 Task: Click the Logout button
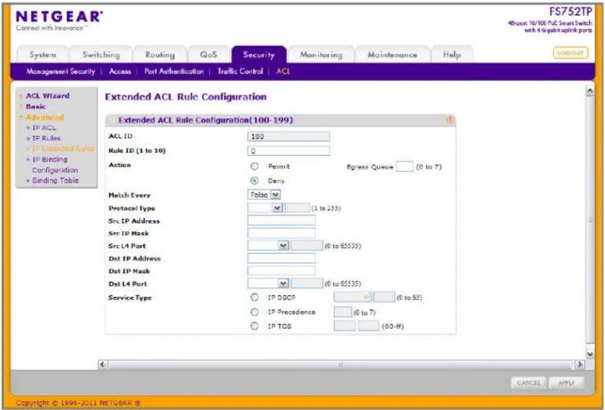tap(570, 53)
